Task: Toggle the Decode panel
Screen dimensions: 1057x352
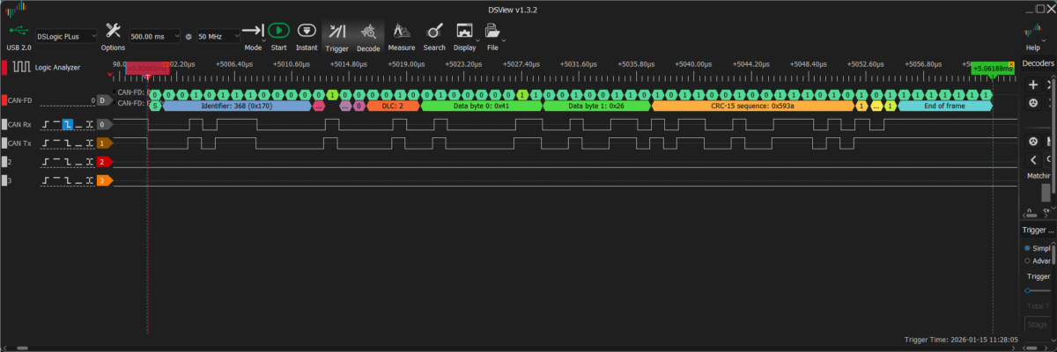Action: pos(368,35)
